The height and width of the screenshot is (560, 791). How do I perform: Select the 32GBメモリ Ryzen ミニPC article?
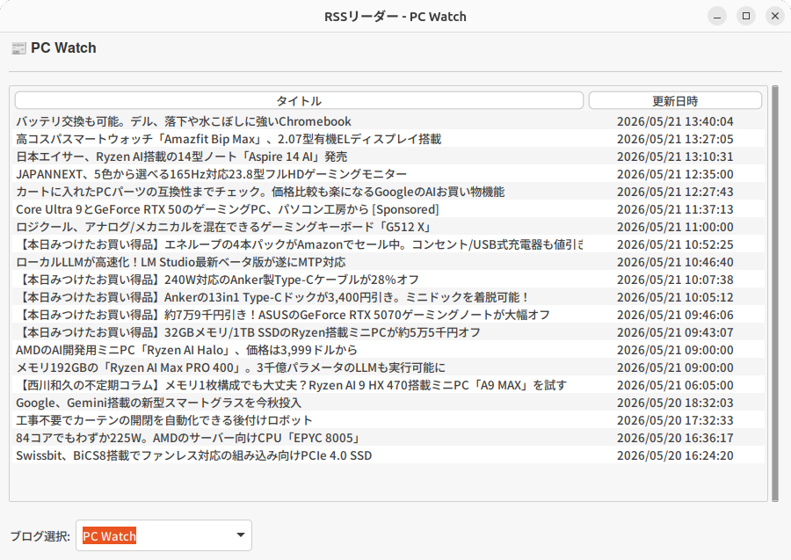pos(388,332)
